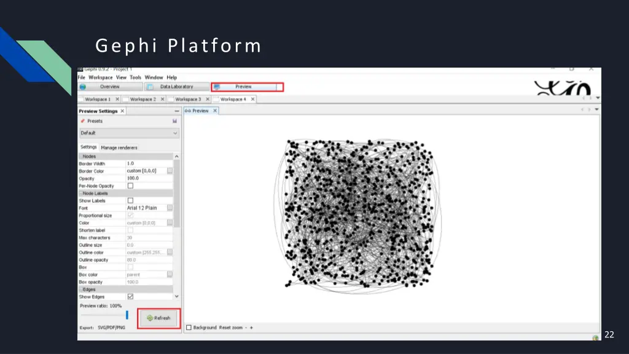The height and width of the screenshot is (354, 629).
Task: Open the Default preset dropdown
Action: click(129, 133)
